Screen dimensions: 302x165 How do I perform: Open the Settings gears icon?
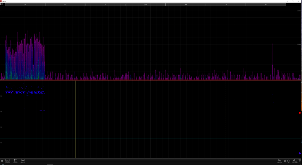point(279,161)
